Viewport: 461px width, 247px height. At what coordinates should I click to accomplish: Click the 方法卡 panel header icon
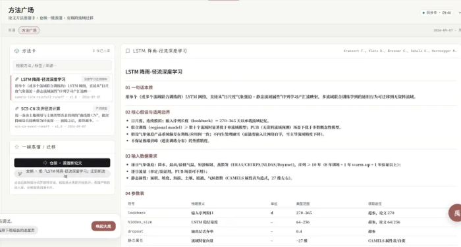(16, 51)
